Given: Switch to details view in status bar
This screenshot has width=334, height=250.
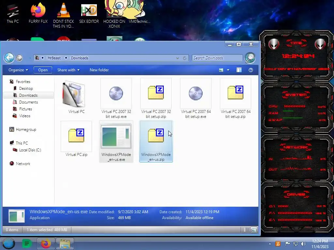Looking at the screenshot, I should tap(246, 230).
